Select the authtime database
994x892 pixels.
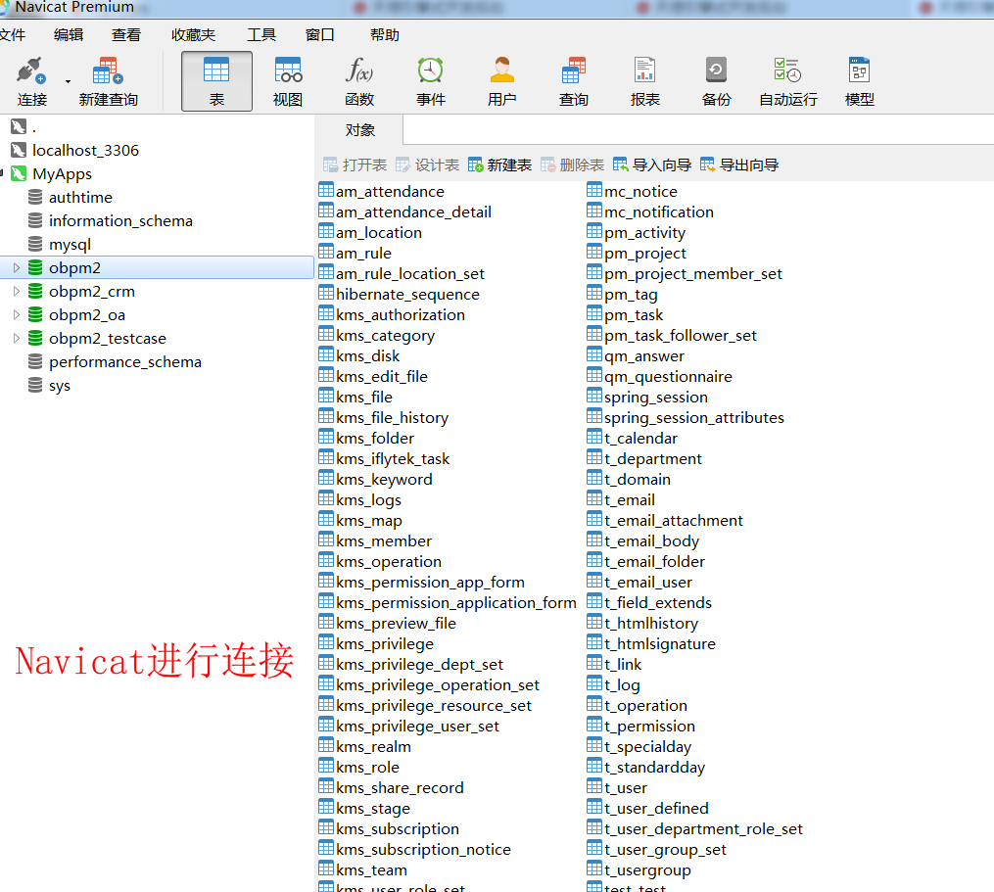pos(80,197)
